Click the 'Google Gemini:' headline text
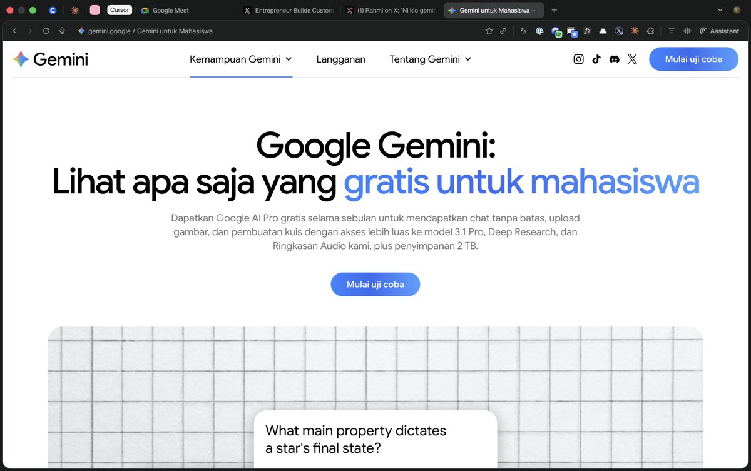The image size is (751, 471). click(x=375, y=145)
